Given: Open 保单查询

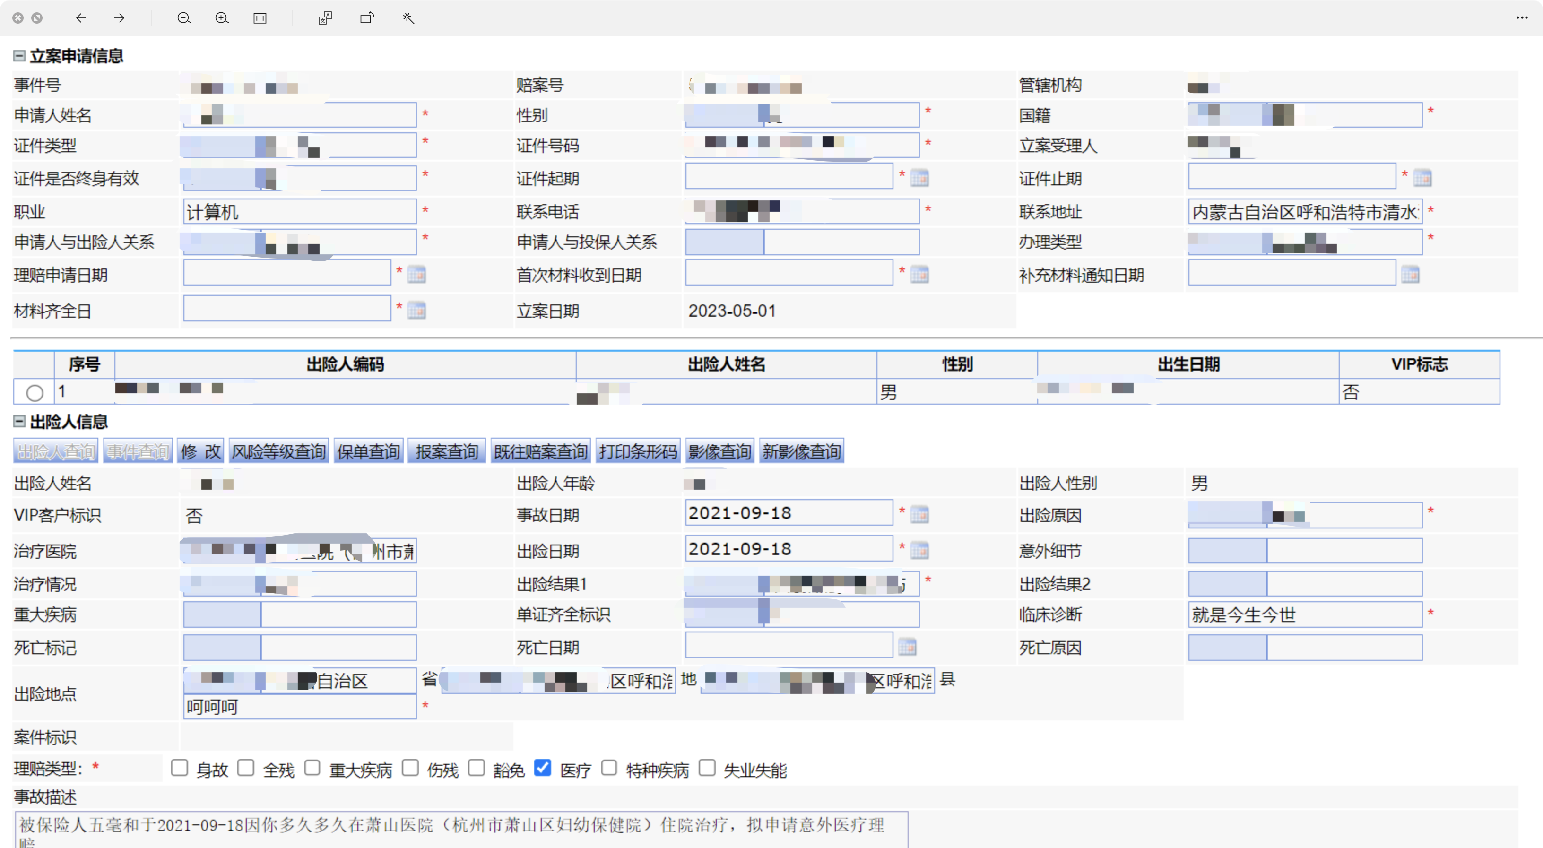Looking at the screenshot, I should click(368, 451).
